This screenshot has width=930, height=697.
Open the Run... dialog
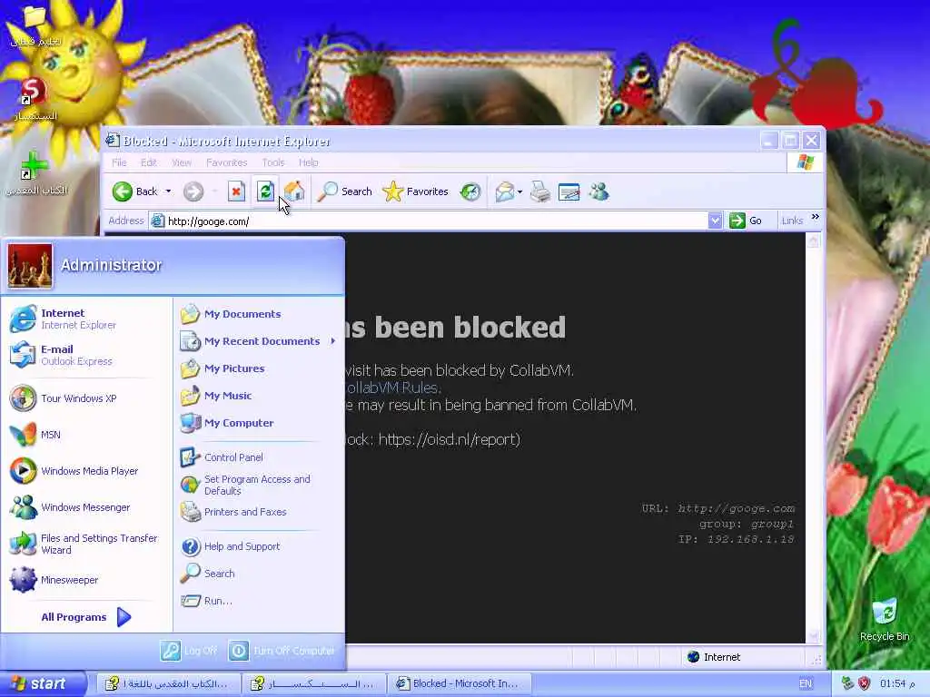click(259, 601)
